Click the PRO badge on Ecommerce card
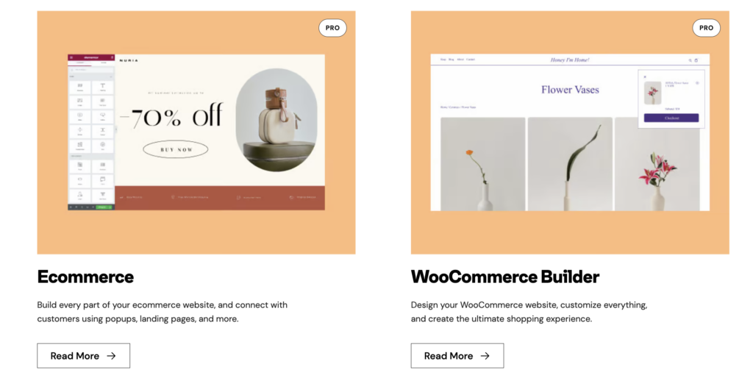Screen dimensions: 753x389 click(332, 28)
